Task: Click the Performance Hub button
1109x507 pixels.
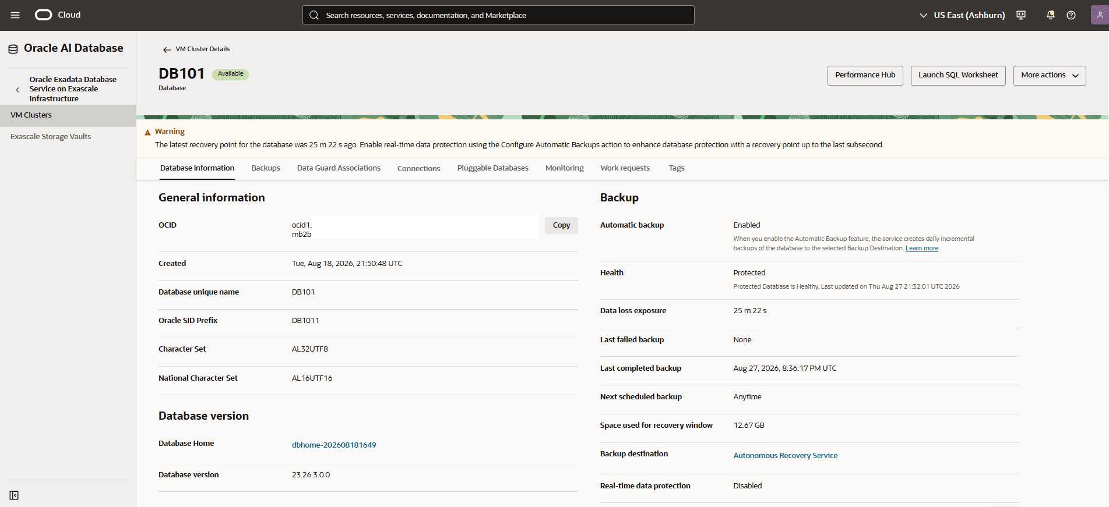Action: 865,75
